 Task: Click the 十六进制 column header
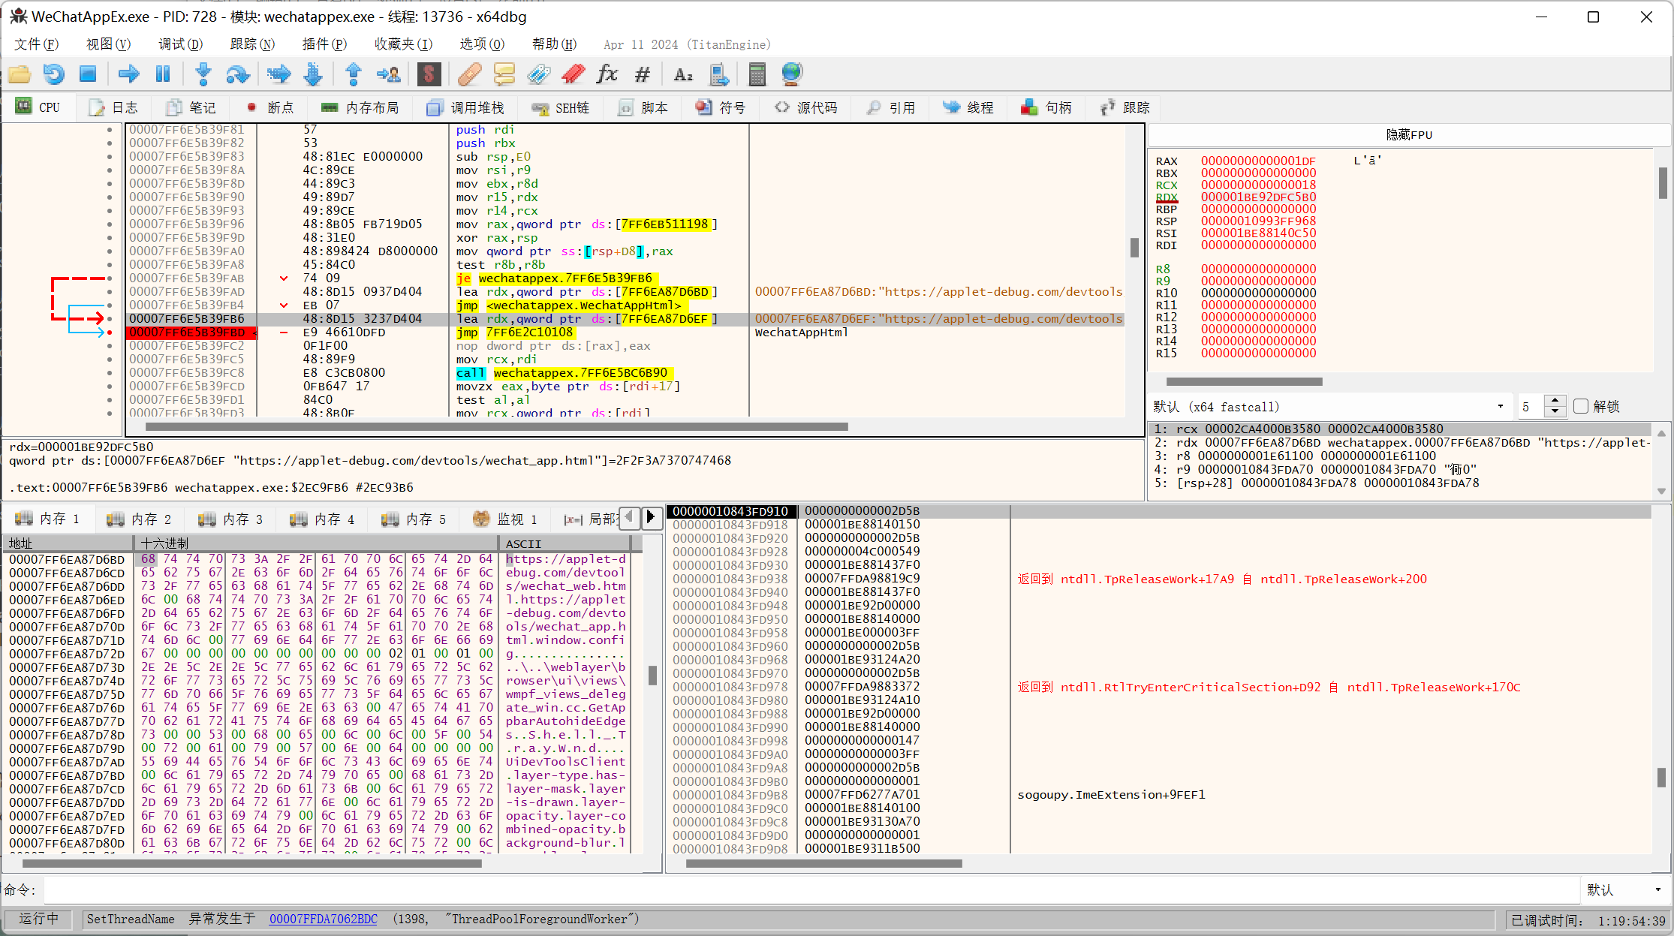pos(315,543)
